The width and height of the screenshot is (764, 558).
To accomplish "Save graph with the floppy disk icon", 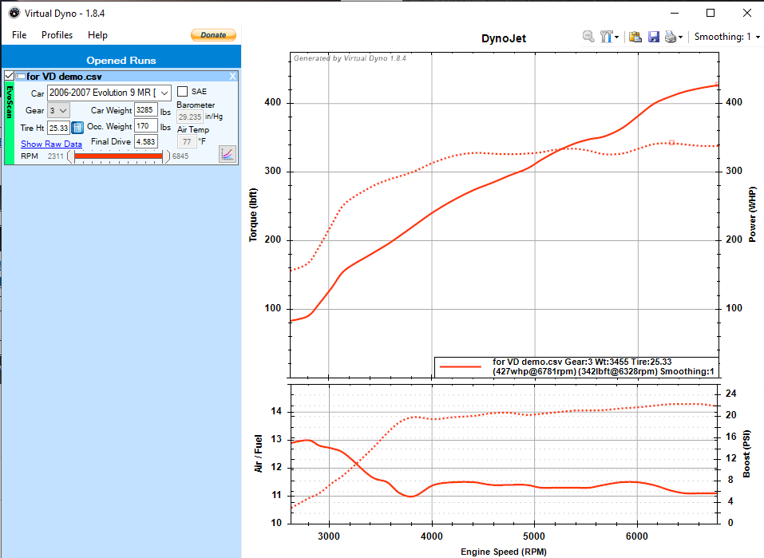I will pos(653,37).
